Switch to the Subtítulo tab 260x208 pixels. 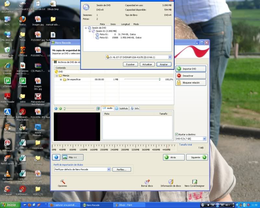click(122, 108)
